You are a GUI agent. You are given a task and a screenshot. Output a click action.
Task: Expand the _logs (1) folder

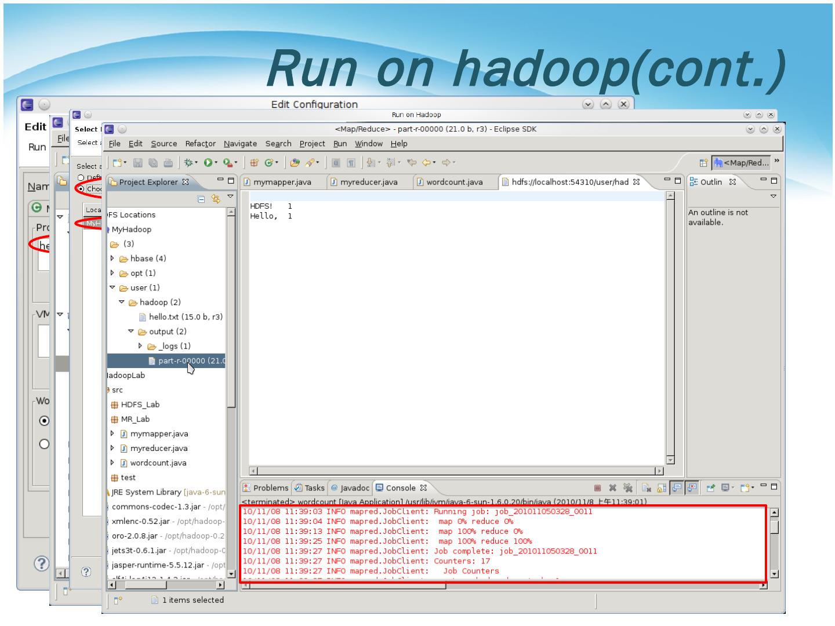(x=140, y=346)
